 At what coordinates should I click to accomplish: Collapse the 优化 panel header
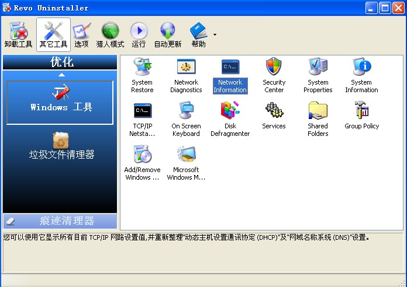[60, 62]
